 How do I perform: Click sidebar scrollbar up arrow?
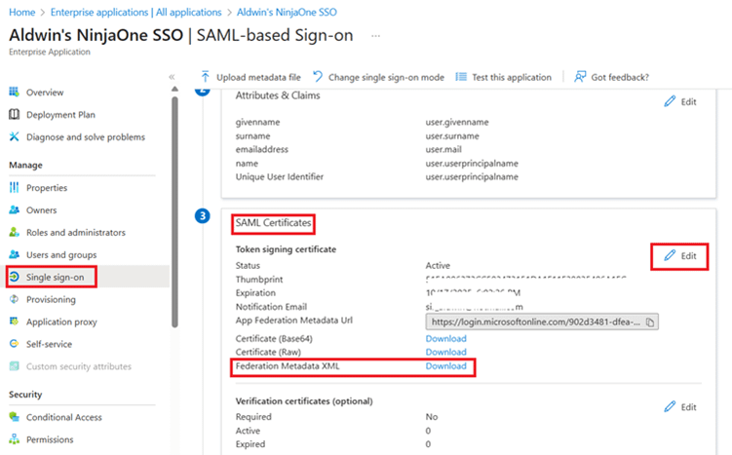174,89
